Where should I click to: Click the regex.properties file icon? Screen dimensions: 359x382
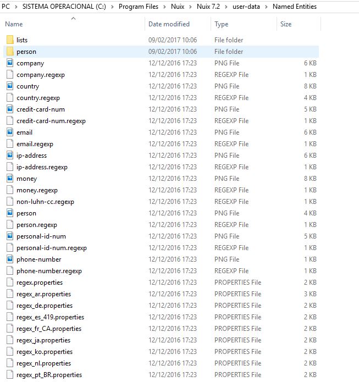[x=10, y=283]
